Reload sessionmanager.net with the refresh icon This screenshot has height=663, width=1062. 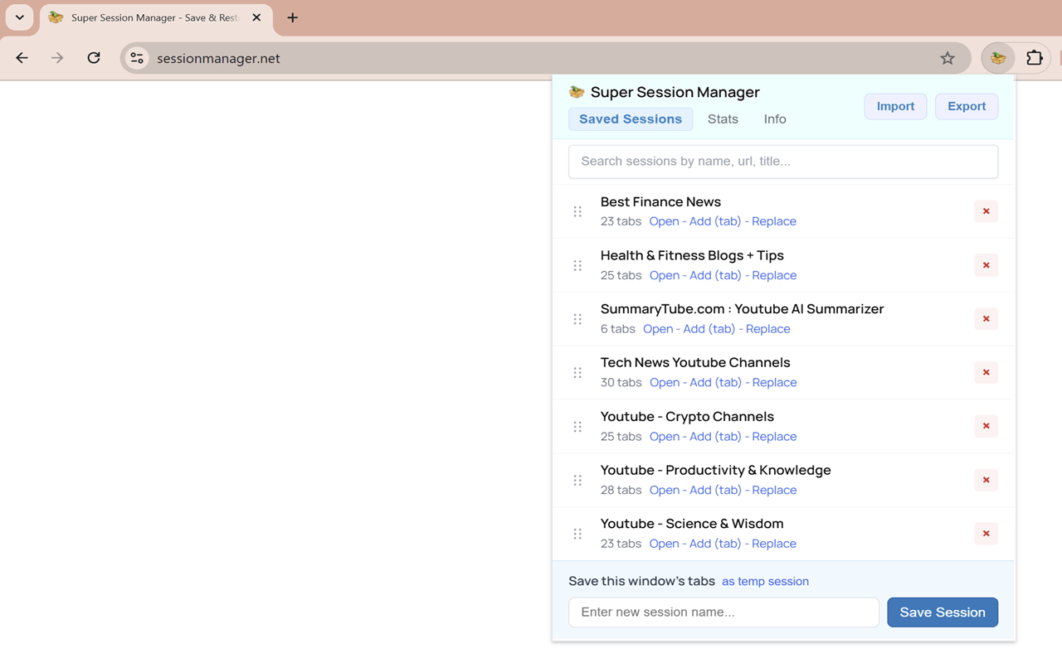(x=94, y=58)
